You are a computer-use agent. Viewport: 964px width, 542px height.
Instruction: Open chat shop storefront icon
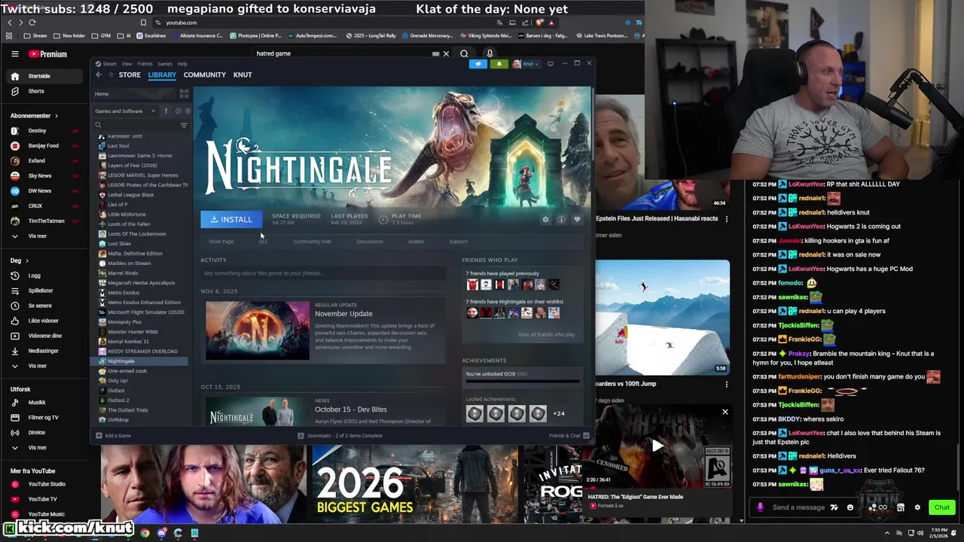tap(901, 507)
